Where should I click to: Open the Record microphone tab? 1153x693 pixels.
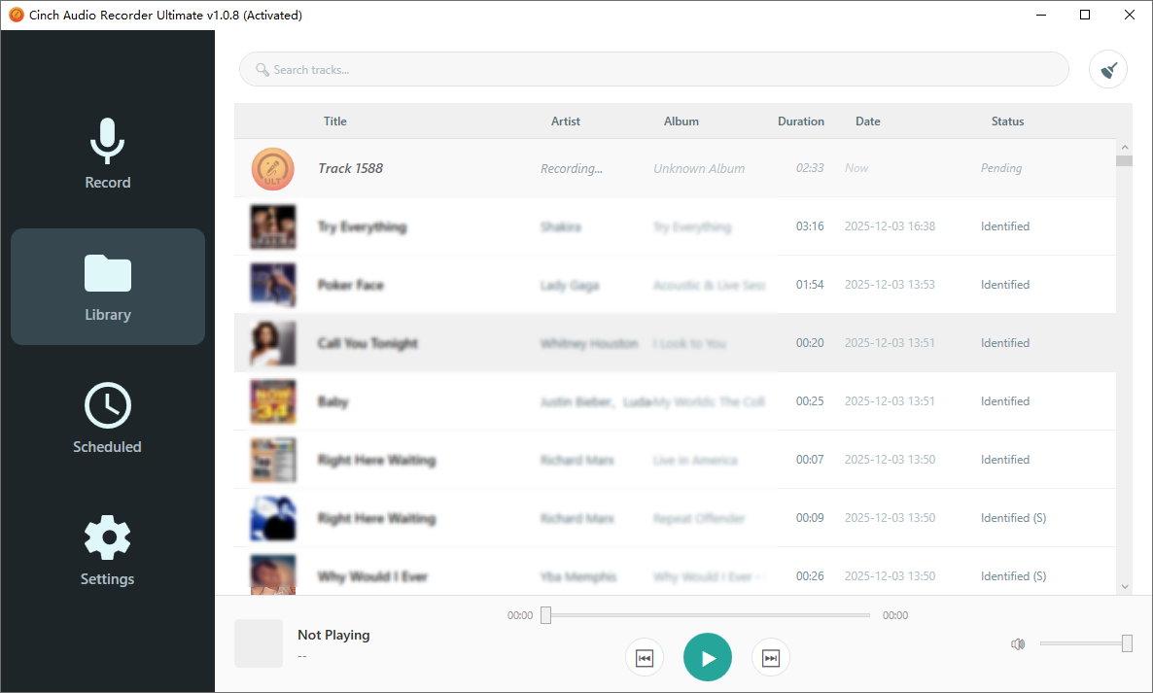(x=107, y=155)
